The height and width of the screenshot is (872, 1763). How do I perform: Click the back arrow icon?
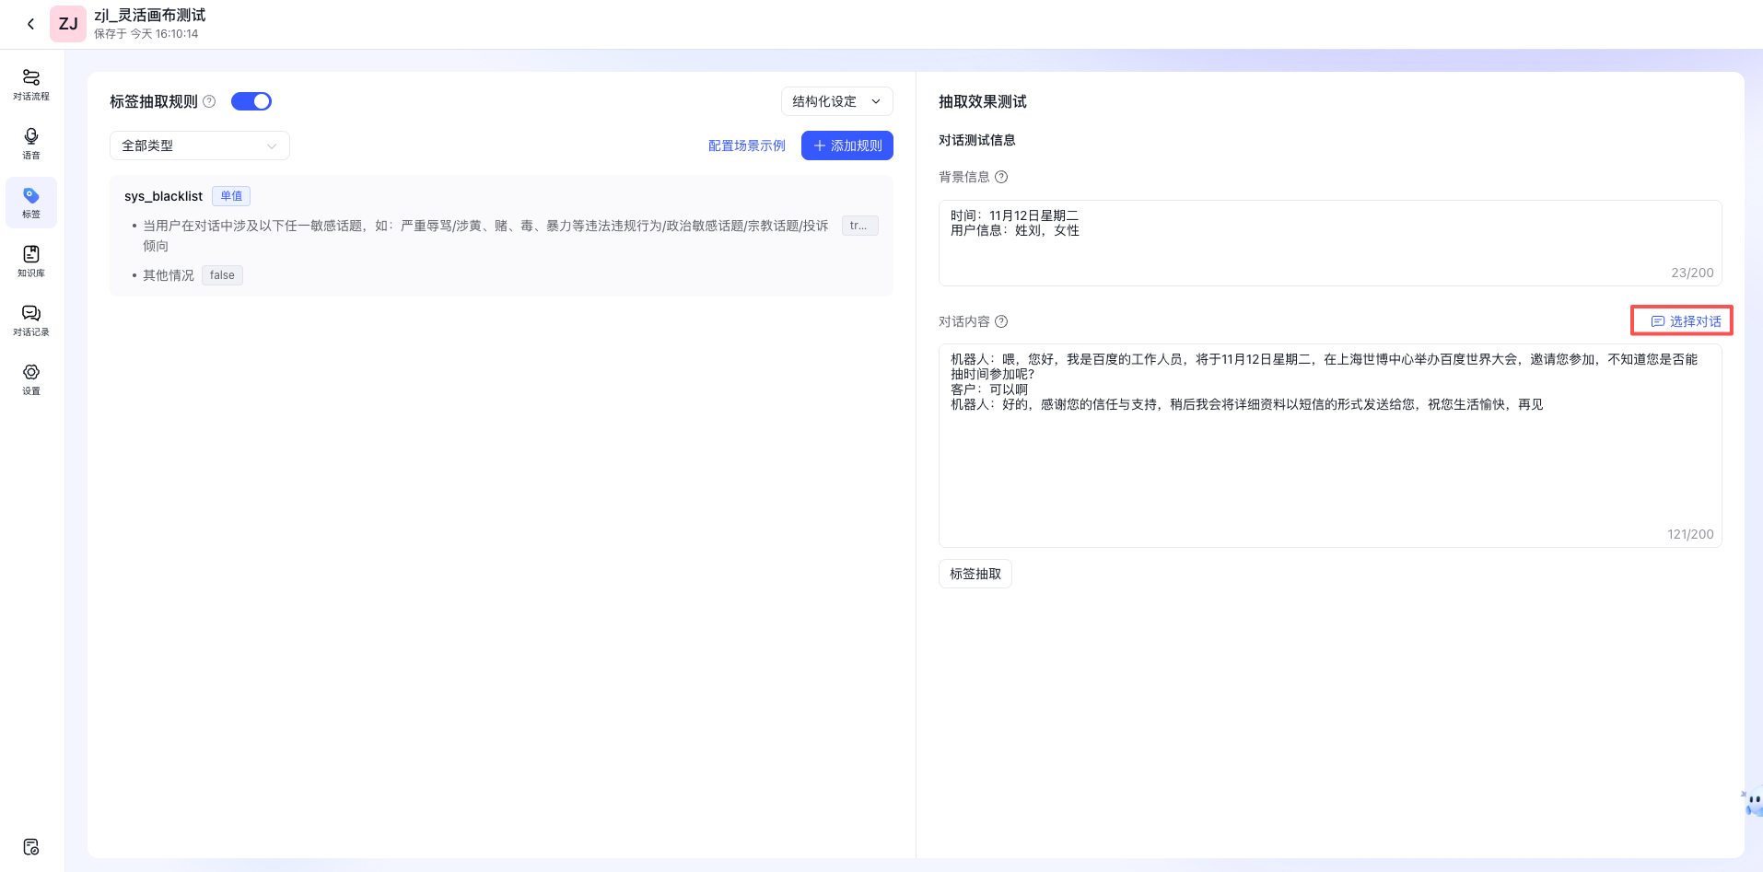click(30, 24)
